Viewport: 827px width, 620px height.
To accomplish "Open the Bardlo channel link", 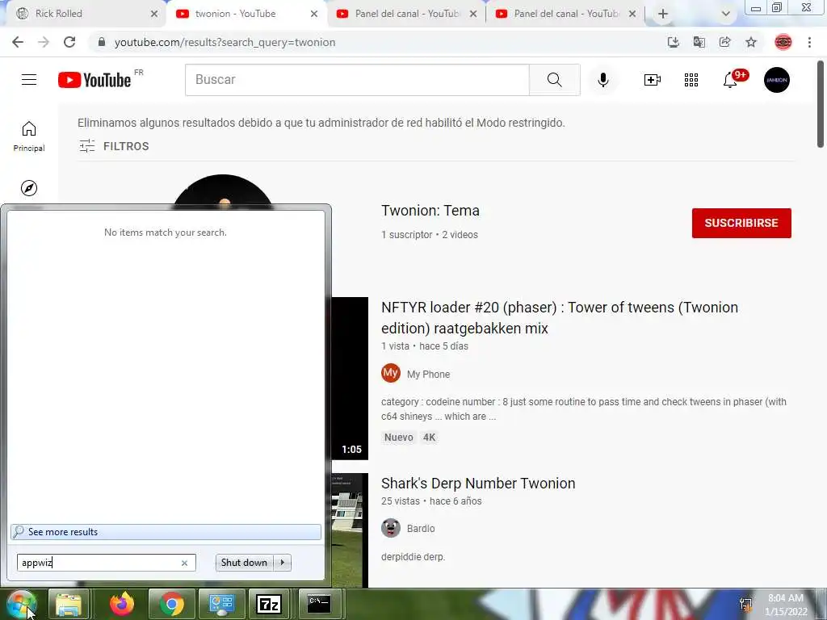I will (x=421, y=528).
